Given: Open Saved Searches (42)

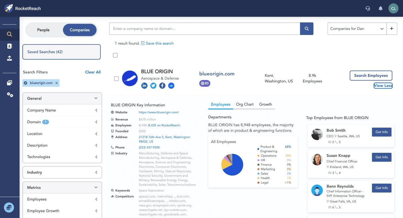Looking at the screenshot, I should tap(61, 52).
